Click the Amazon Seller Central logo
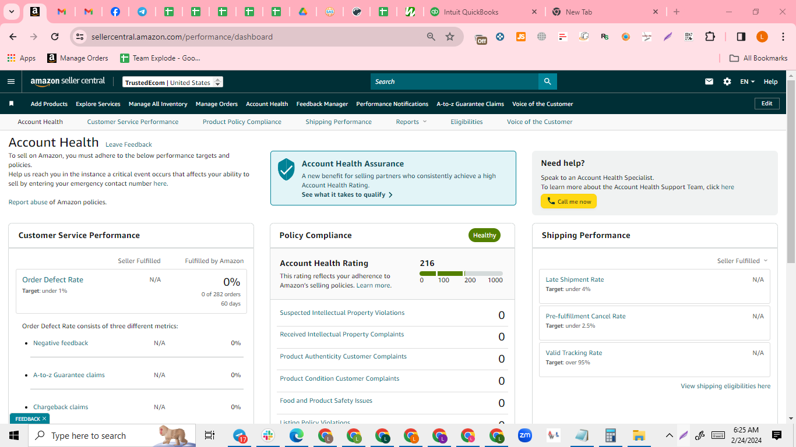 (x=68, y=82)
